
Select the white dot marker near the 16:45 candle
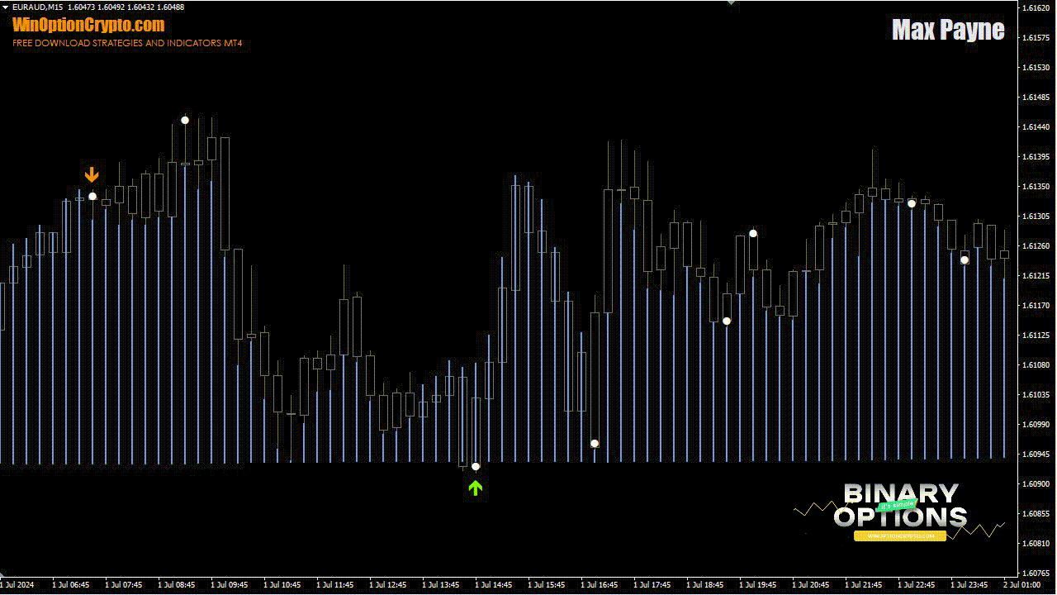[x=595, y=444]
